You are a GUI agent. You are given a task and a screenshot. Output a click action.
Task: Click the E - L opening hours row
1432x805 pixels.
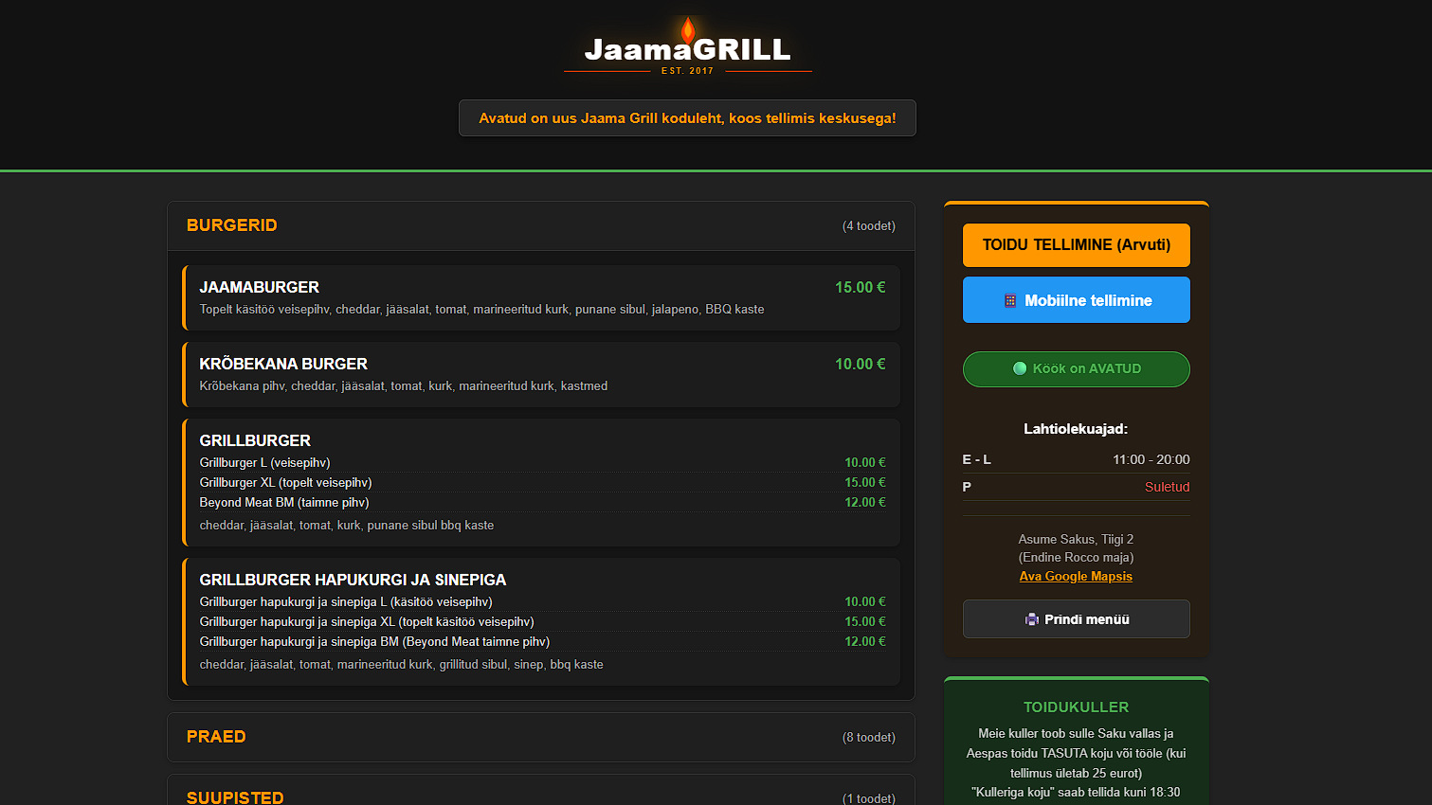point(1076,459)
